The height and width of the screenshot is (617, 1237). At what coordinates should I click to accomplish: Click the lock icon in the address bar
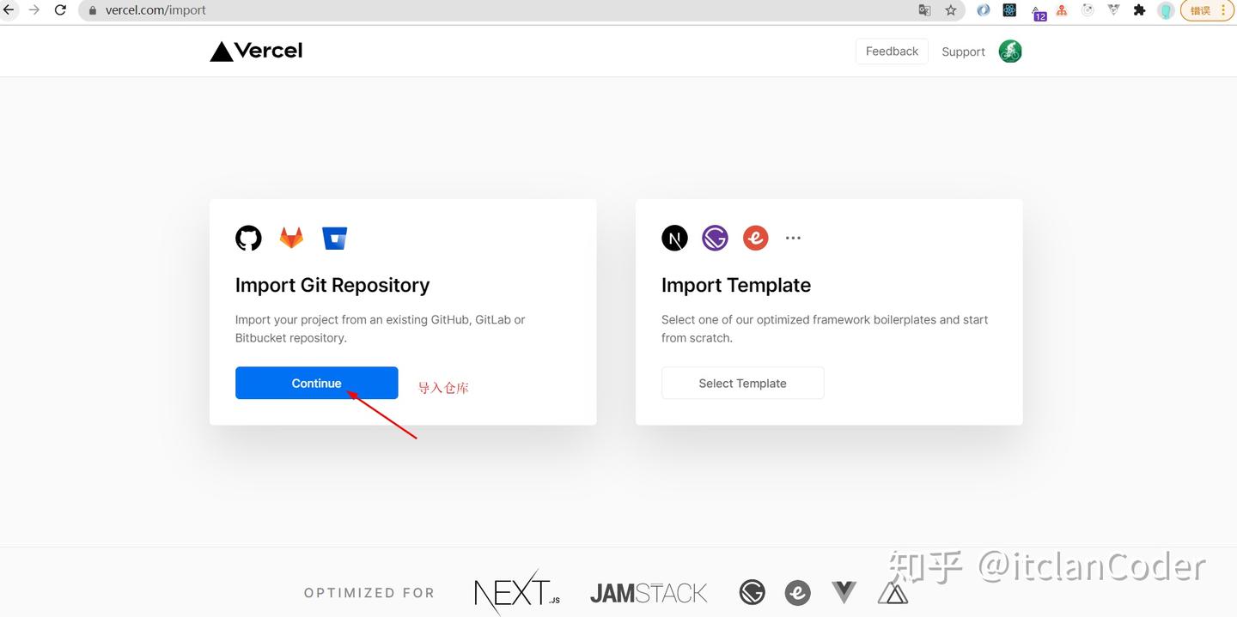pyautogui.click(x=93, y=10)
